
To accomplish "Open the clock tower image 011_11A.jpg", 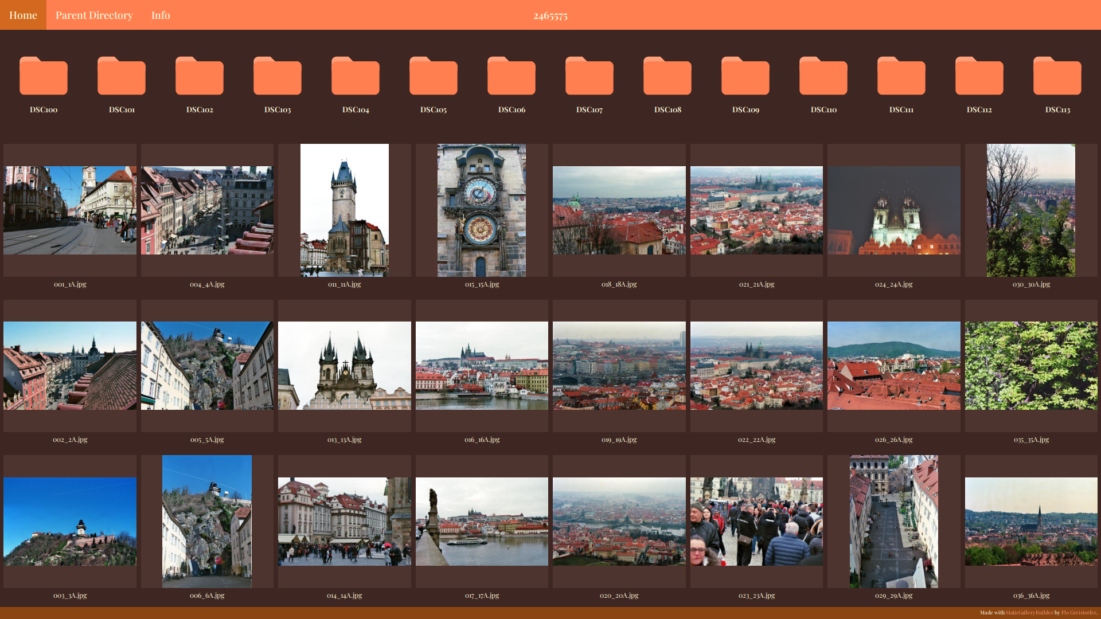I will click(344, 210).
